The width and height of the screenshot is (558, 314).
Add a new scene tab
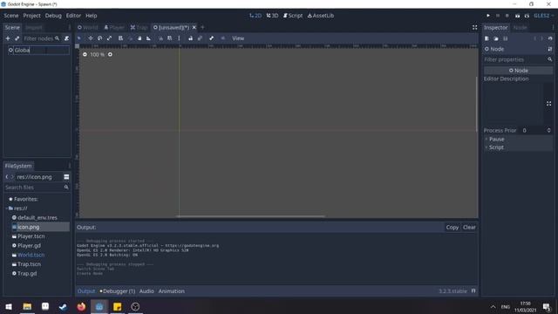click(x=202, y=27)
